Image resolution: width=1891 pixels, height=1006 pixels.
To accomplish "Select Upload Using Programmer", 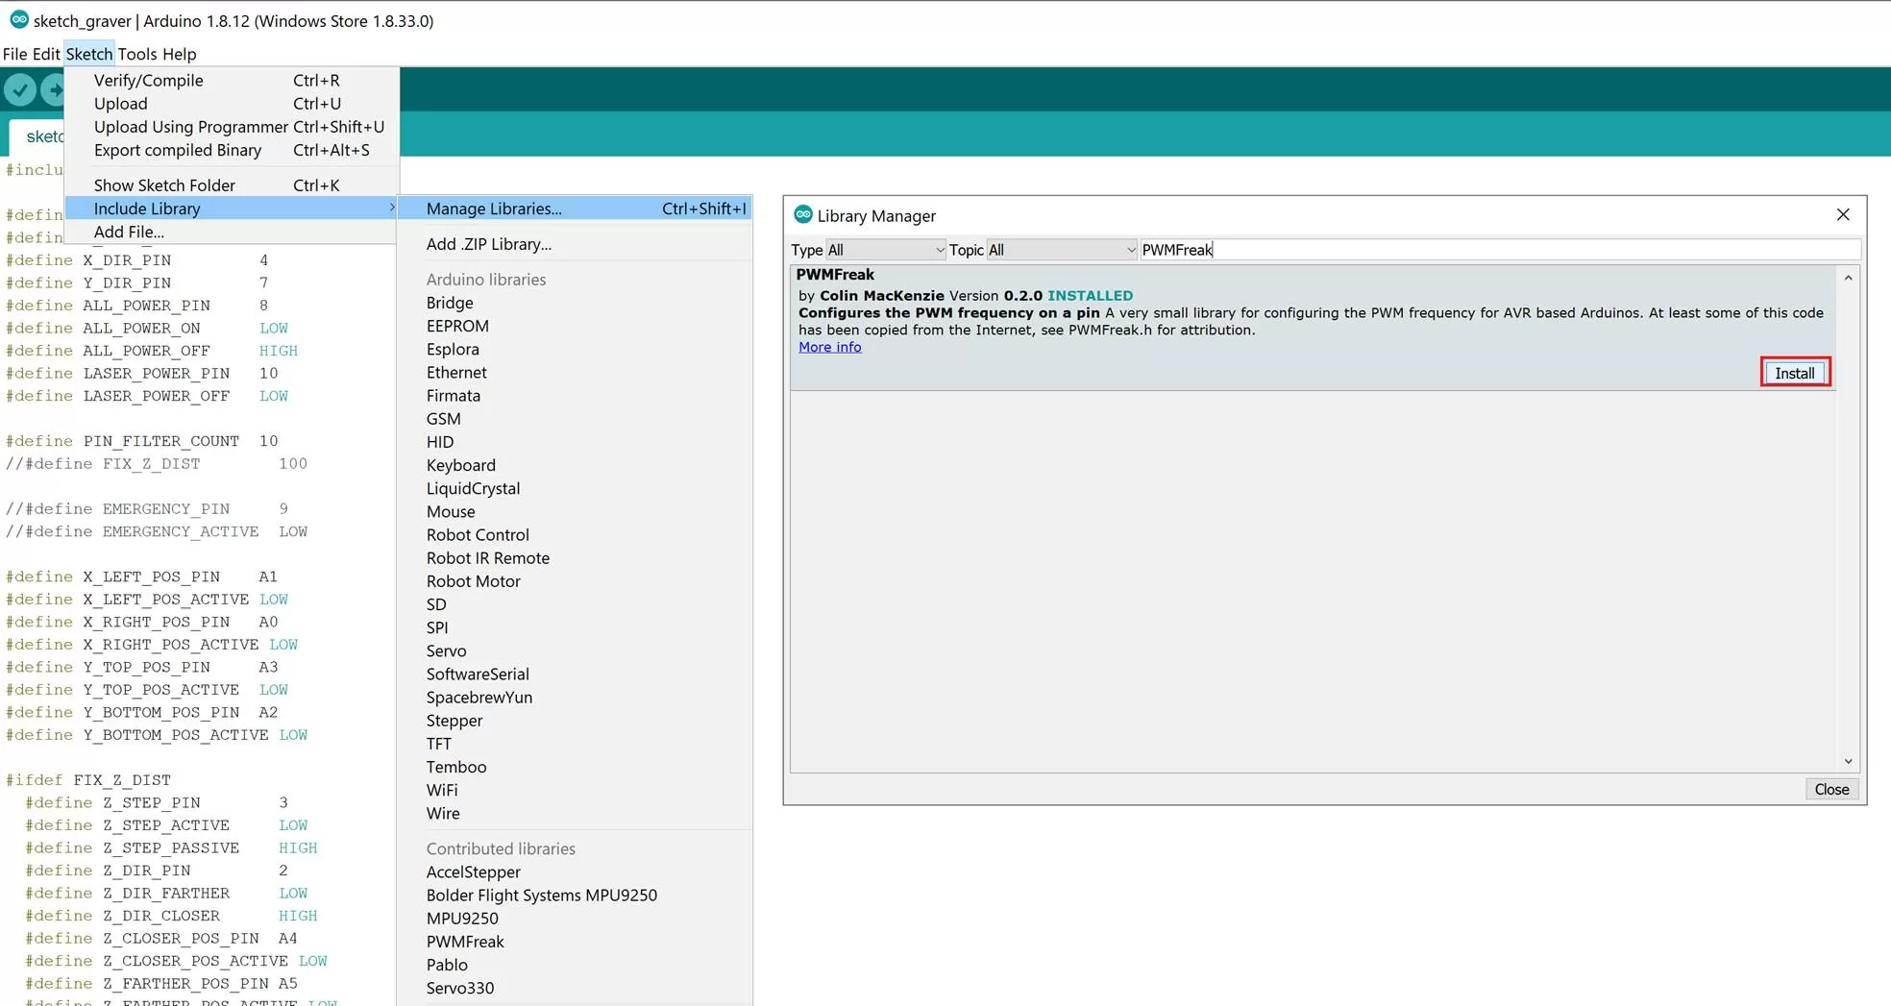I will 231,127.
